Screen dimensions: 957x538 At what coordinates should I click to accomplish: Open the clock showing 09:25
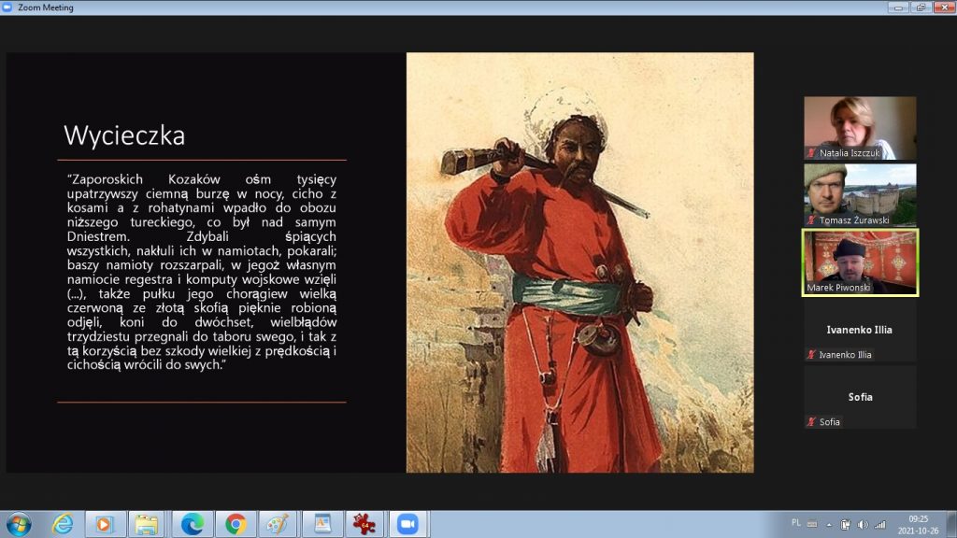coord(918,524)
